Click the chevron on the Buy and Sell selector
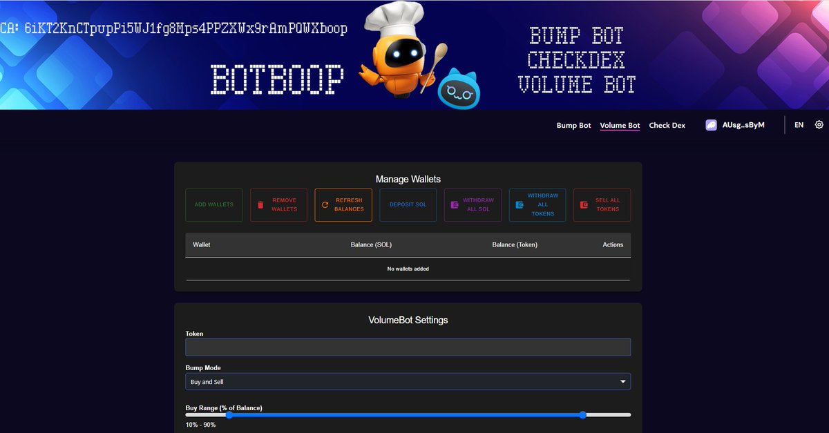The width and height of the screenshot is (829, 433). point(622,381)
